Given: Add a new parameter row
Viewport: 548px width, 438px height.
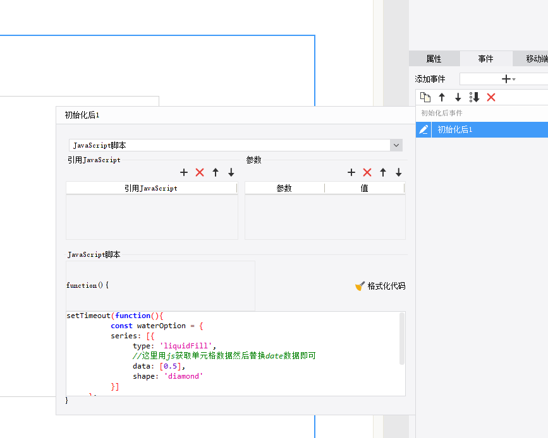Looking at the screenshot, I should (351, 172).
